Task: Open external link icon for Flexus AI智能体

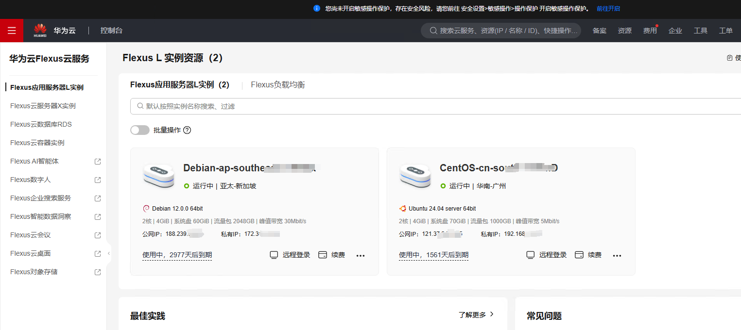Action: (x=98, y=161)
